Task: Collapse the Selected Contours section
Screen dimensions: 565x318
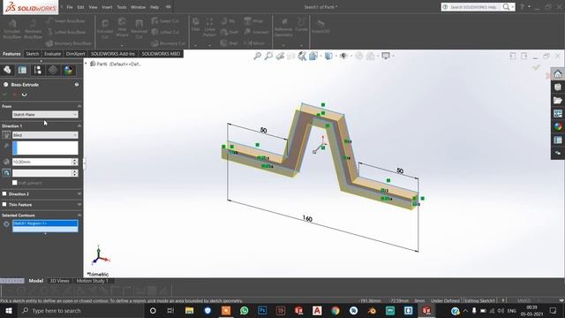Action: pyautogui.click(x=79, y=216)
